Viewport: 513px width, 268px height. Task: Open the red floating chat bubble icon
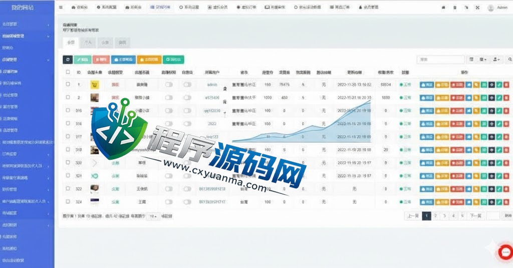click(506, 252)
